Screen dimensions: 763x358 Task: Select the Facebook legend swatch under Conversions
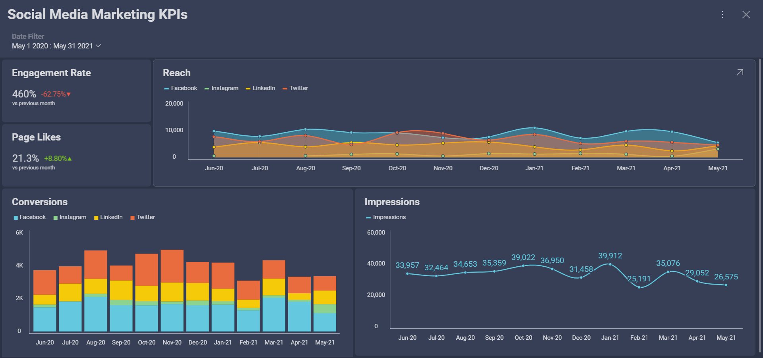(15, 217)
